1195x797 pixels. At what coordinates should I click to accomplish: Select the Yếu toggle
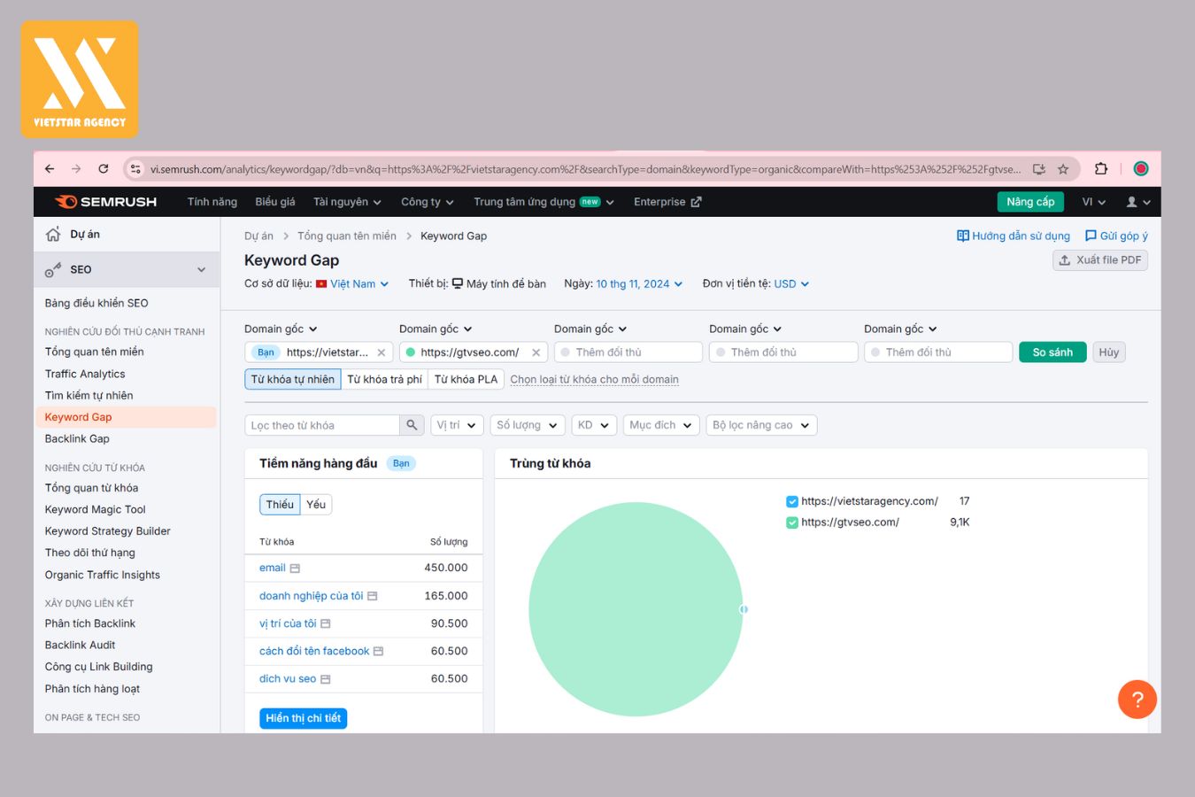[316, 505]
